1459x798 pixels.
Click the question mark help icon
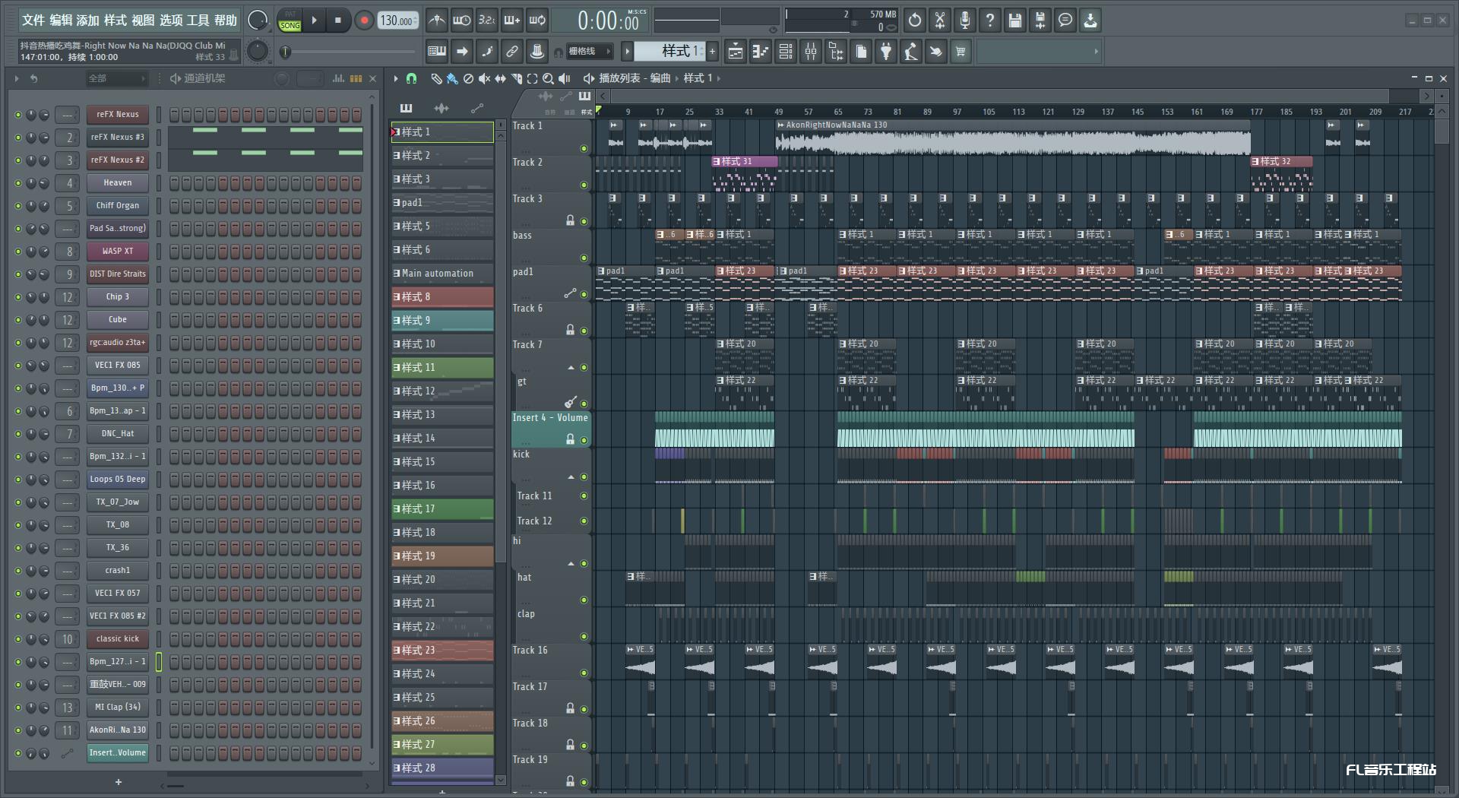990,21
